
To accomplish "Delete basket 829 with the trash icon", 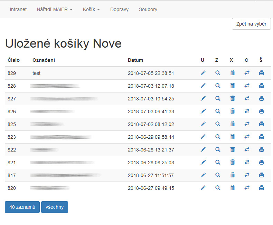I will (x=233, y=73).
